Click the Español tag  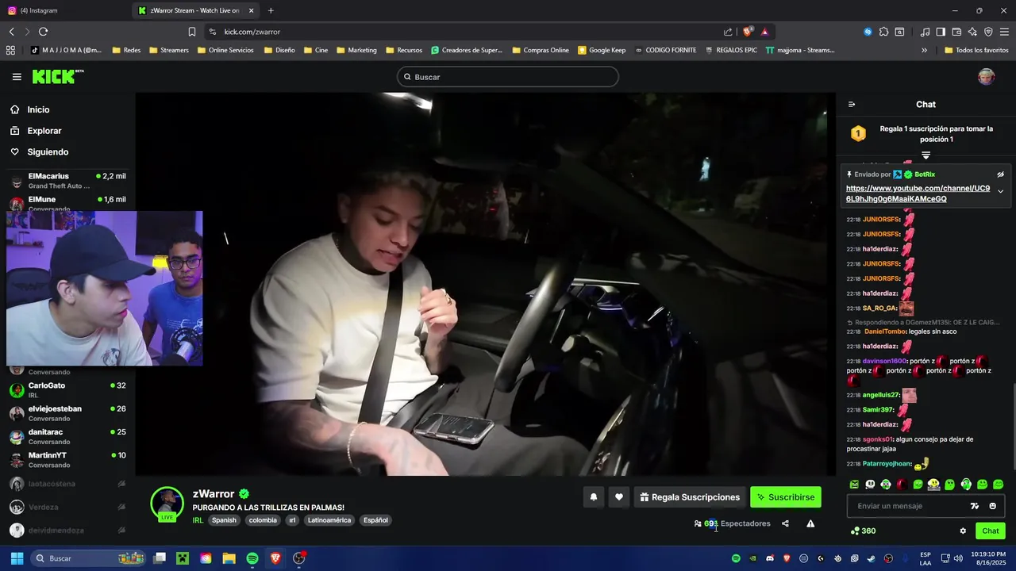pos(375,520)
